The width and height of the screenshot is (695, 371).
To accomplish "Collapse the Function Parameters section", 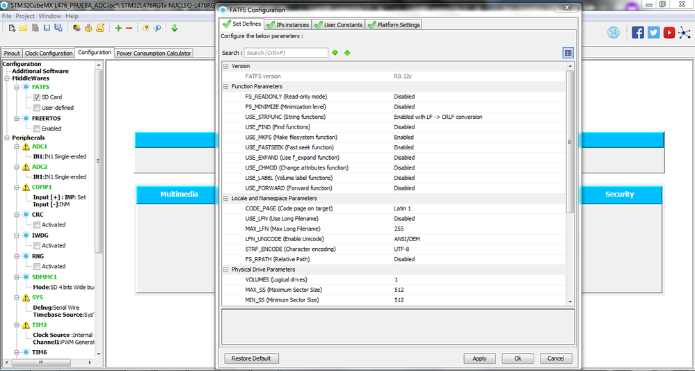I will tap(225, 86).
